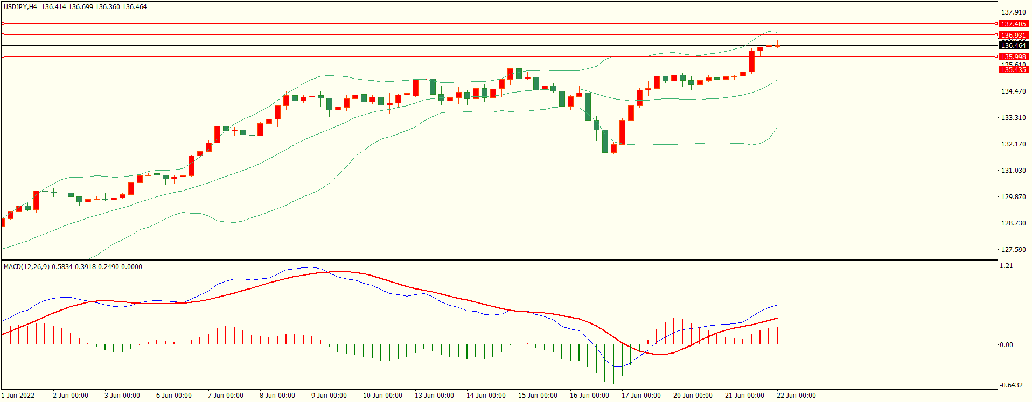
Task: Select the 135.998 red price tag
Action: 1013,57
